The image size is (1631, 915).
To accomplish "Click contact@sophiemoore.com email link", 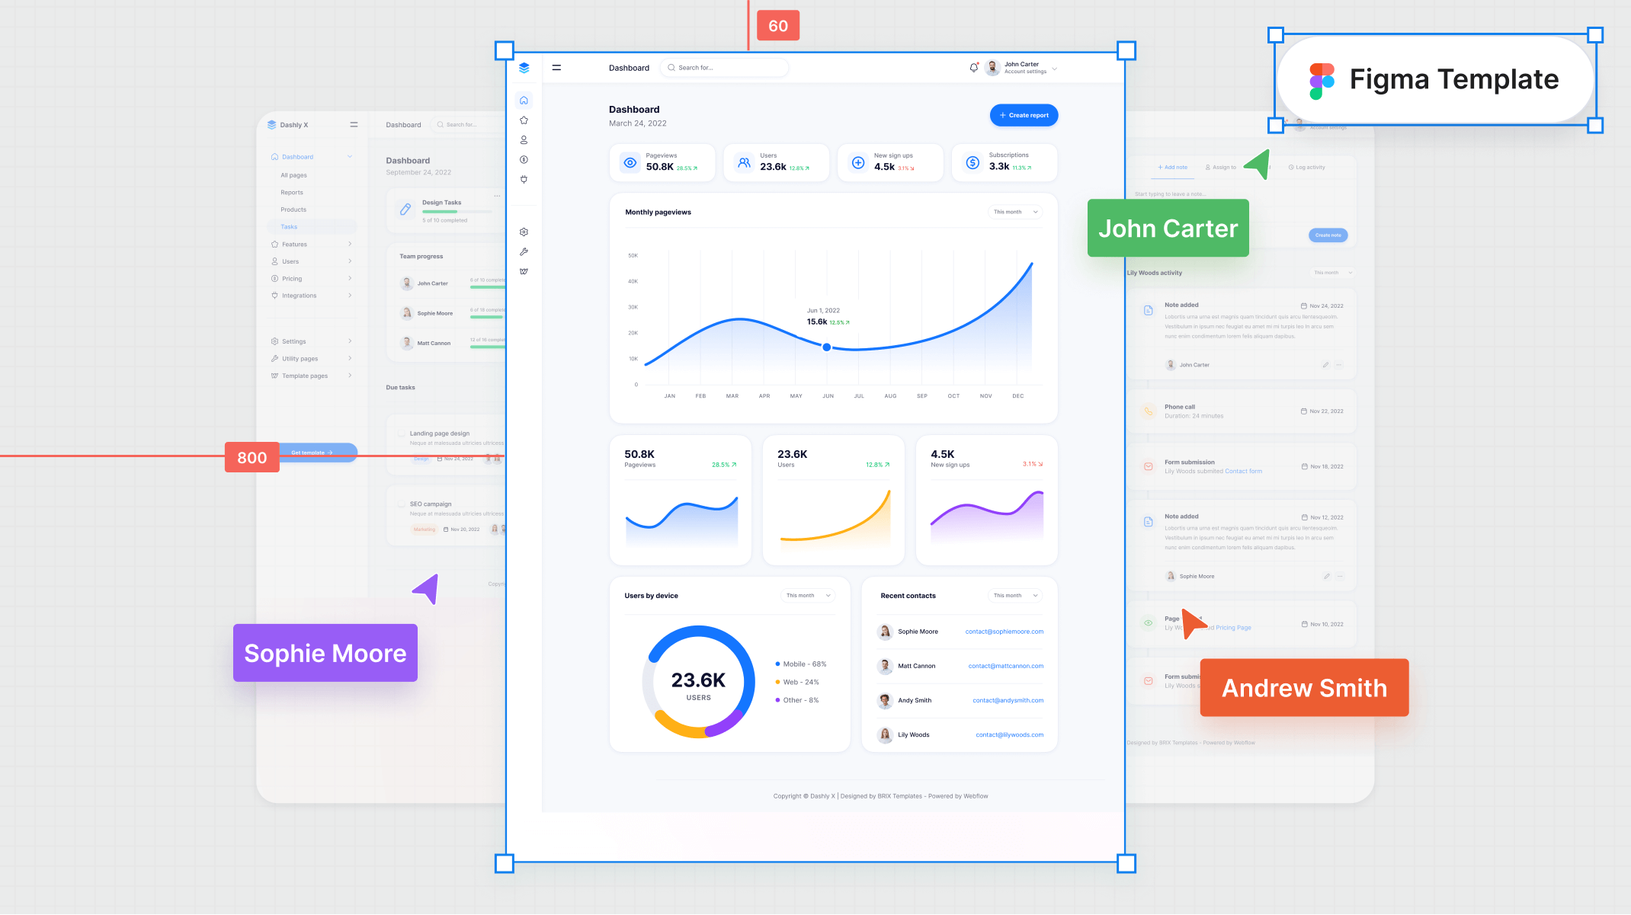I will [x=1004, y=631].
